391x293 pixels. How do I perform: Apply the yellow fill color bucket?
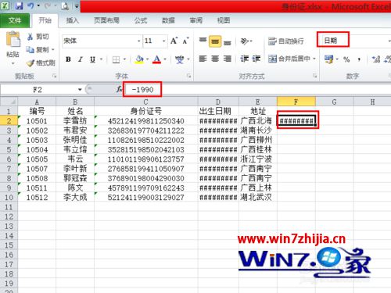click(139, 59)
